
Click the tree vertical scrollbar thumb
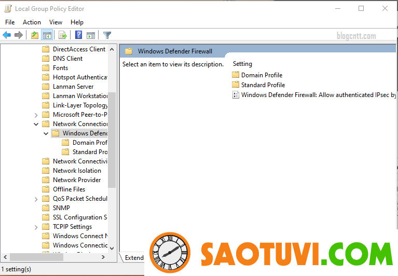click(112, 140)
